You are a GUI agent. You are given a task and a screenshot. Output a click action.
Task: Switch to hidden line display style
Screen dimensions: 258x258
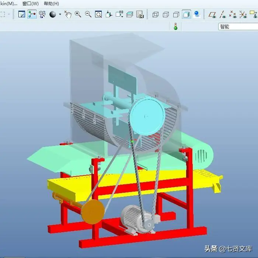point(166,14)
